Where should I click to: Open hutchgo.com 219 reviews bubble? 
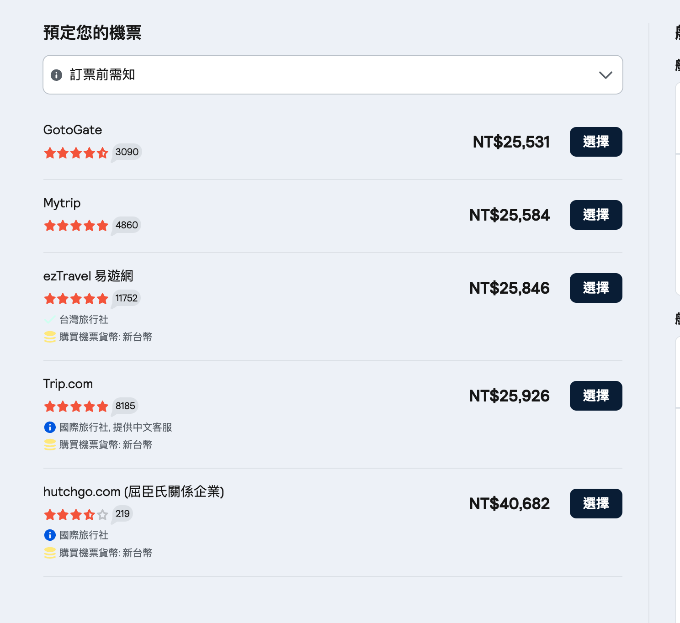(x=122, y=514)
